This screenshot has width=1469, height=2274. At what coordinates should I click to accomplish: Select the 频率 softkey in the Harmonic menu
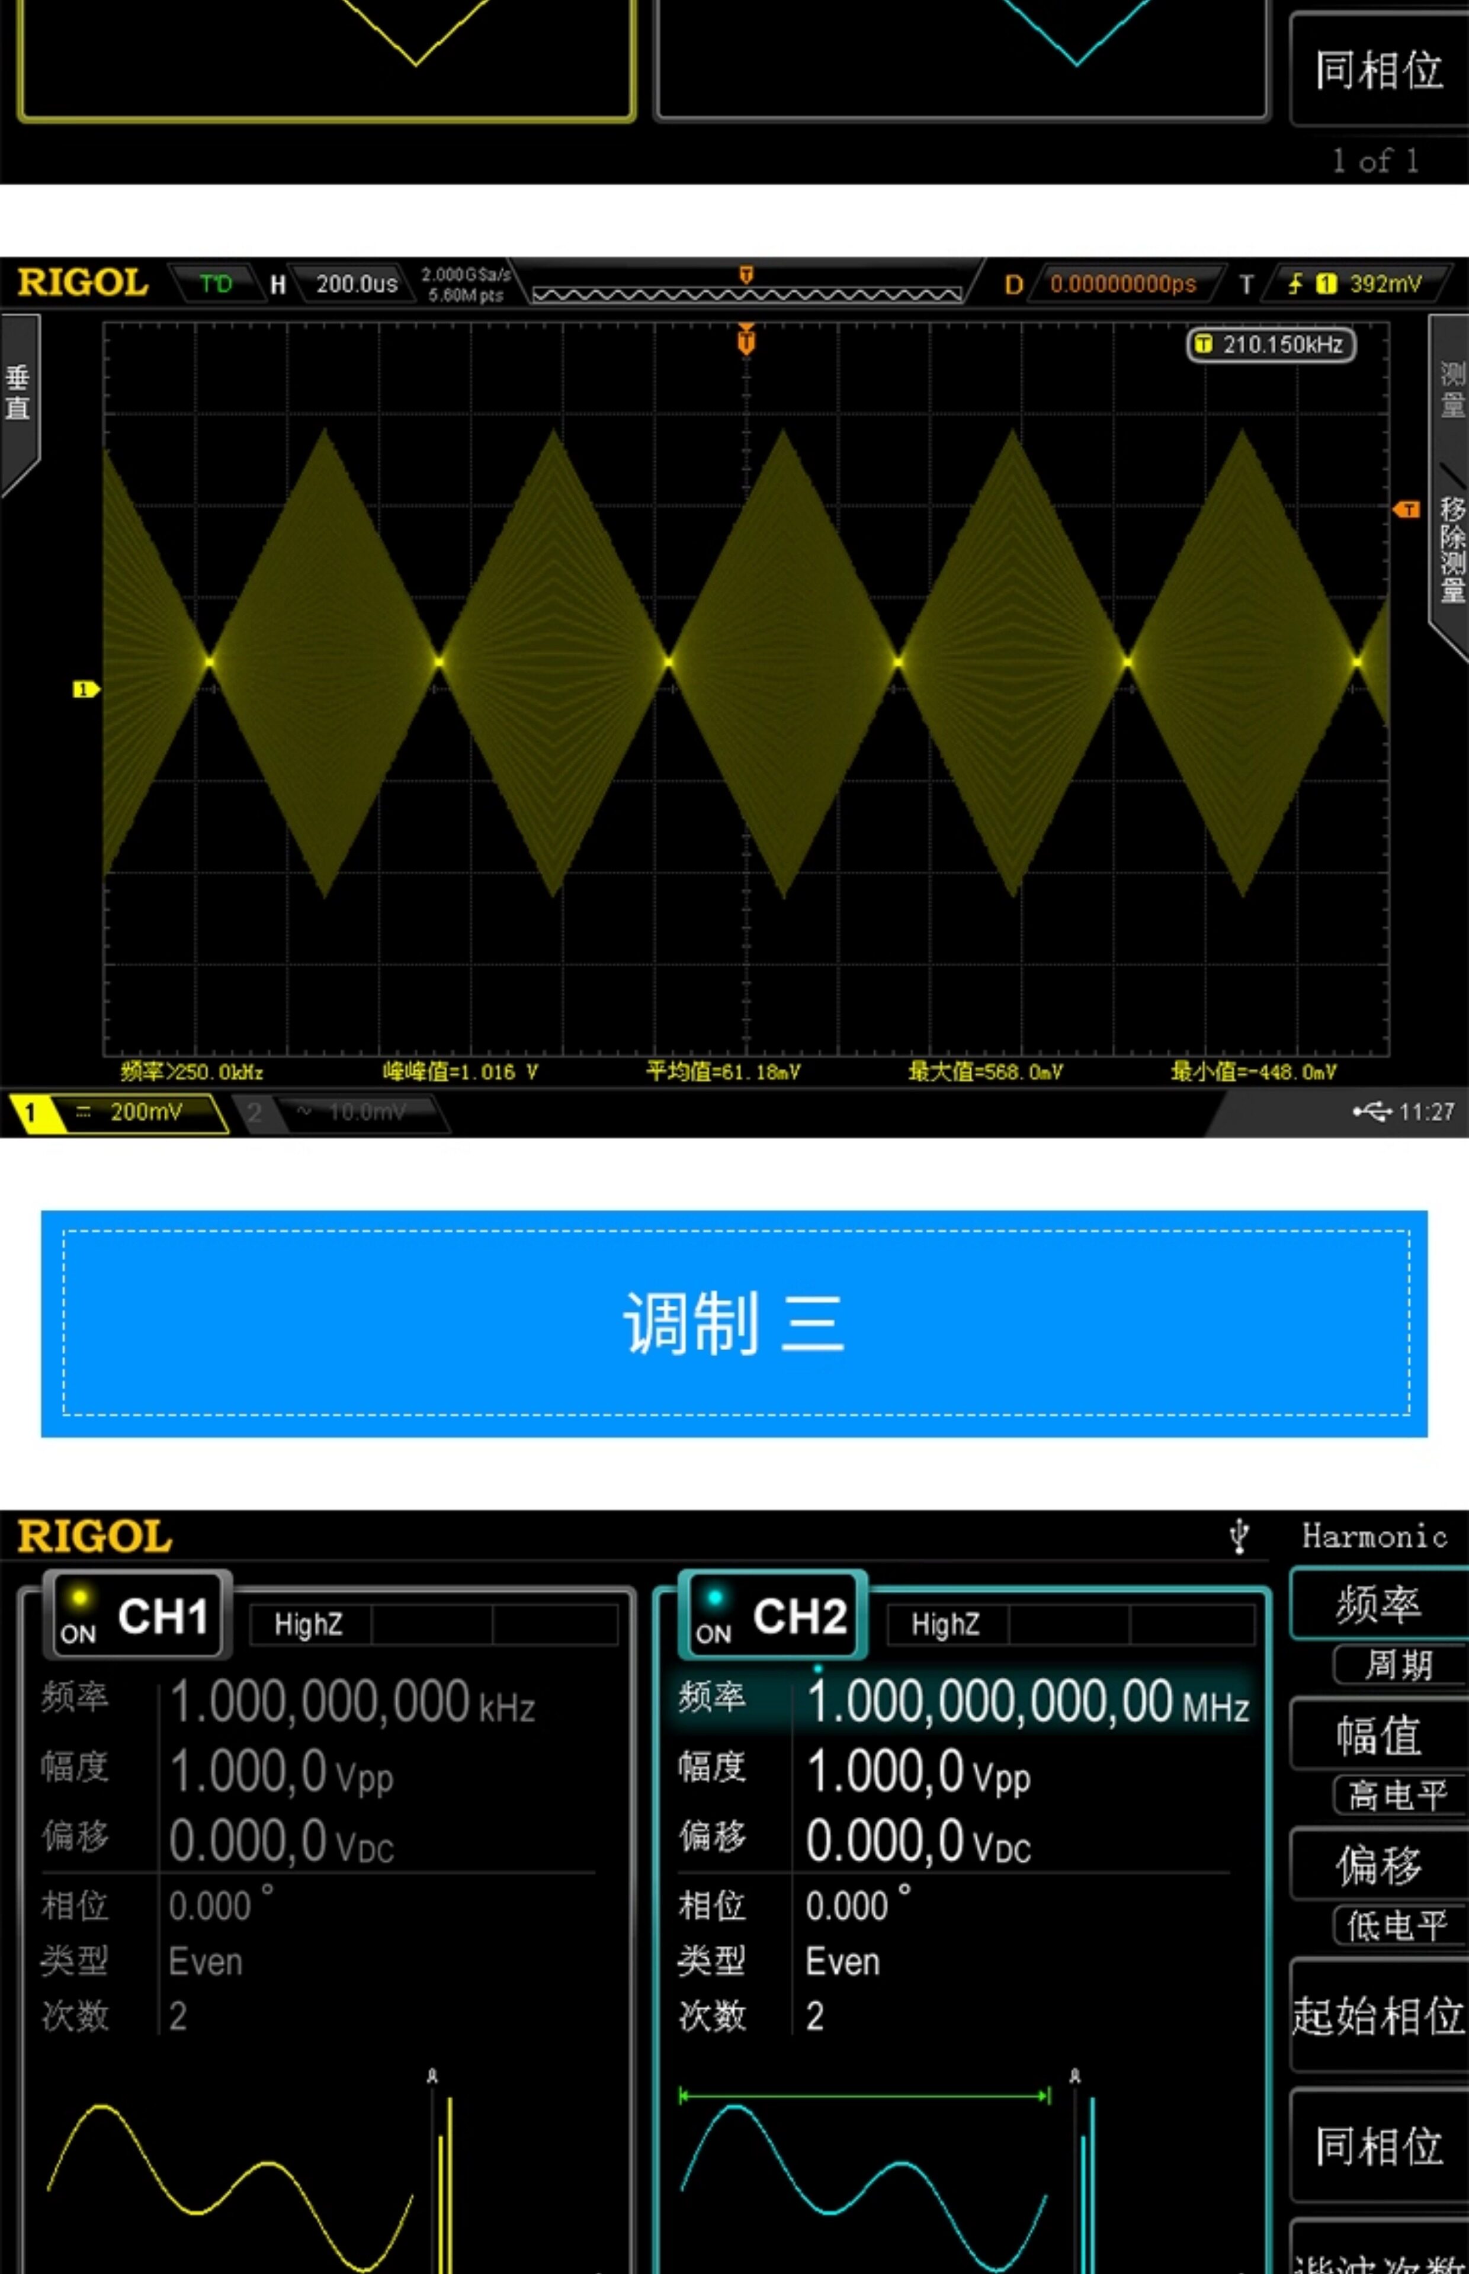tap(1380, 1604)
